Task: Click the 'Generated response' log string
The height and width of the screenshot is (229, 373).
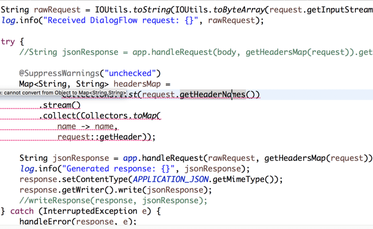Action: (118, 169)
